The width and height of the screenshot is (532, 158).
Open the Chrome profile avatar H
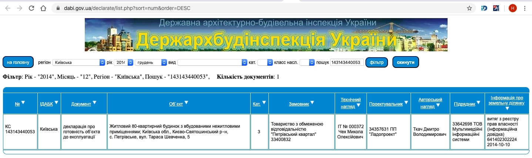pyautogui.click(x=512, y=8)
